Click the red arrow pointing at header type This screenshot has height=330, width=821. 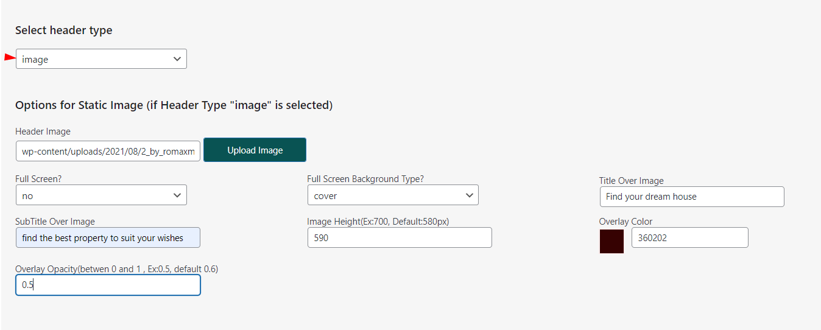[x=10, y=57]
